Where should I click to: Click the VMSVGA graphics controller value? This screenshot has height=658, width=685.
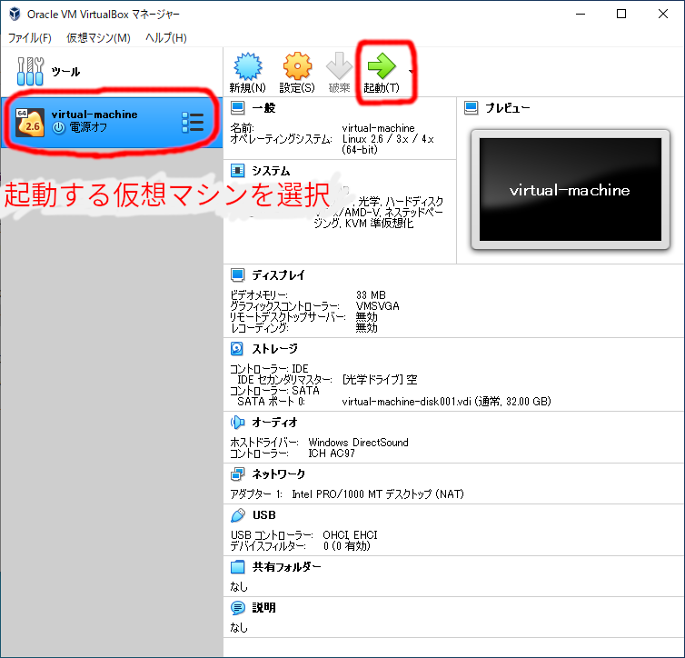click(377, 306)
